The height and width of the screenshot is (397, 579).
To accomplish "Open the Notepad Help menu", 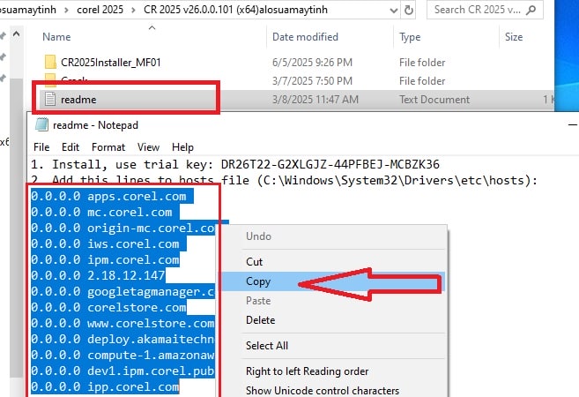I will tap(182, 147).
